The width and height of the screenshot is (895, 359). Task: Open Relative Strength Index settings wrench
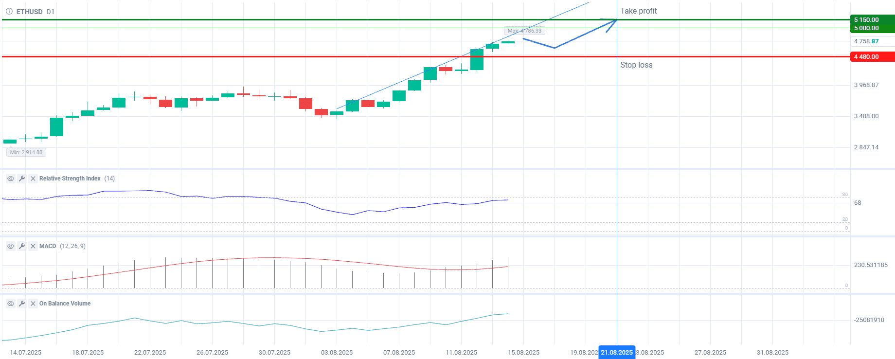pyautogui.click(x=22, y=179)
